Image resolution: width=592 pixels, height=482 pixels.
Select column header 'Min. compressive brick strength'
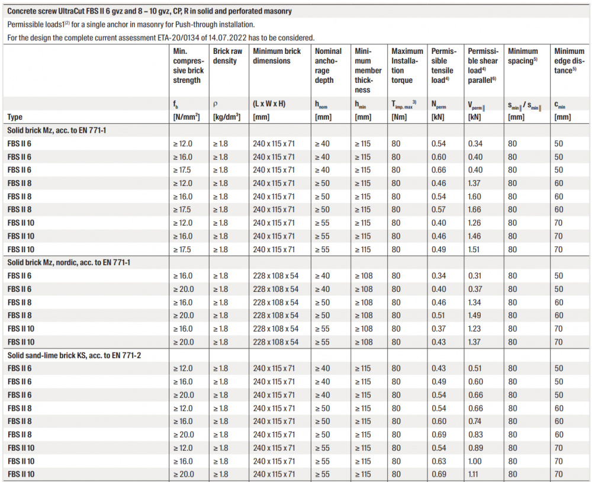[188, 66]
